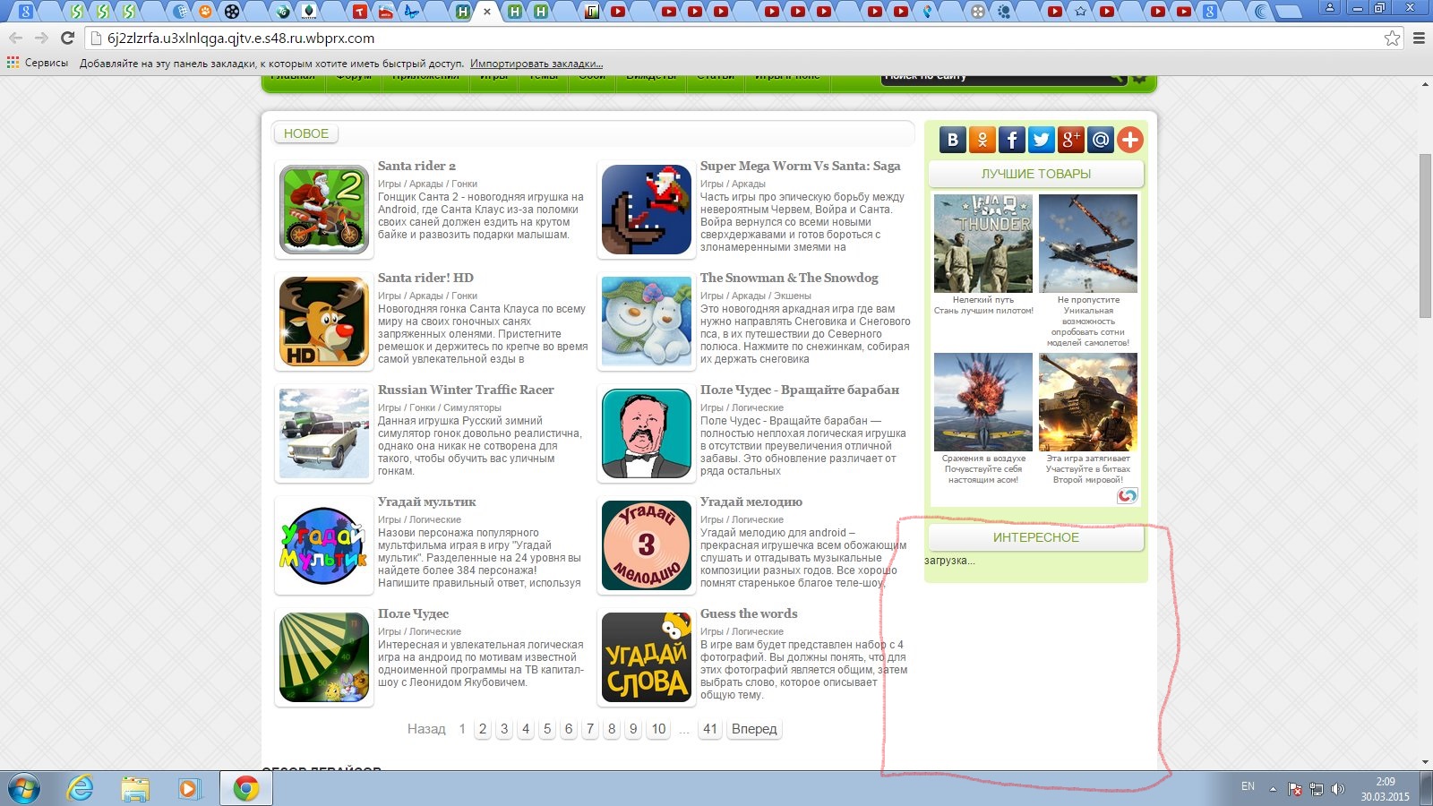The height and width of the screenshot is (806, 1433).
Task: Click the ЛУЧШИЕ ТОВАРЫ header
Action: (x=1036, y=174)
